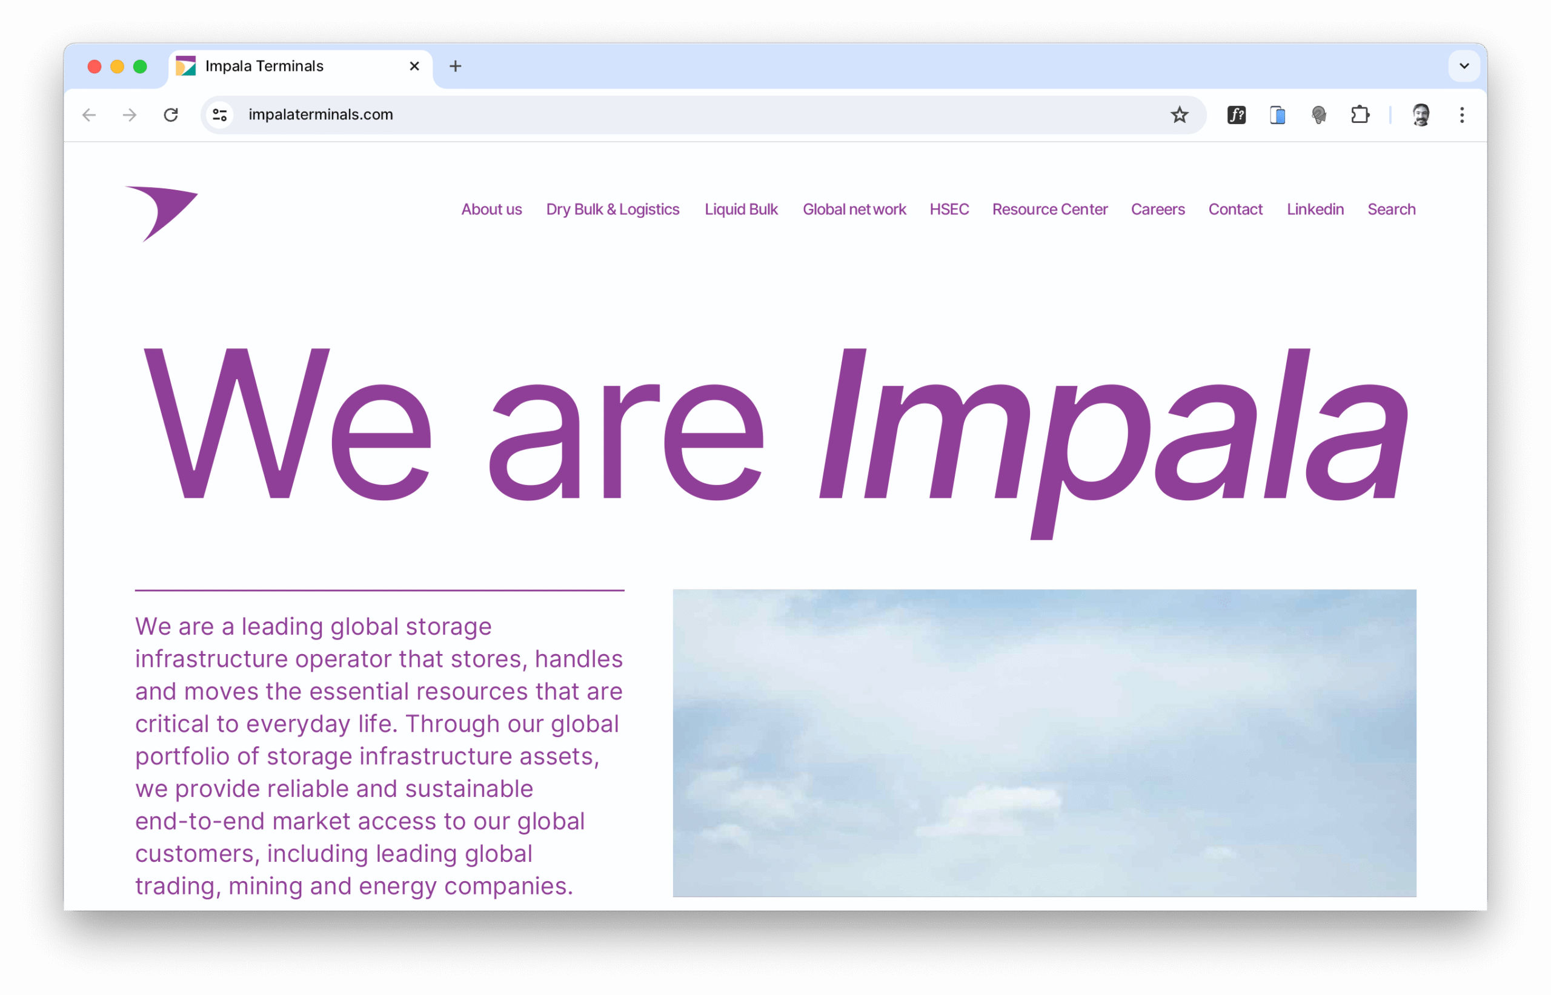Screen dimensions: 1551x995
Task: Open the fonts extension icon
Action: pyautogui.click(x=1237, y=115)
